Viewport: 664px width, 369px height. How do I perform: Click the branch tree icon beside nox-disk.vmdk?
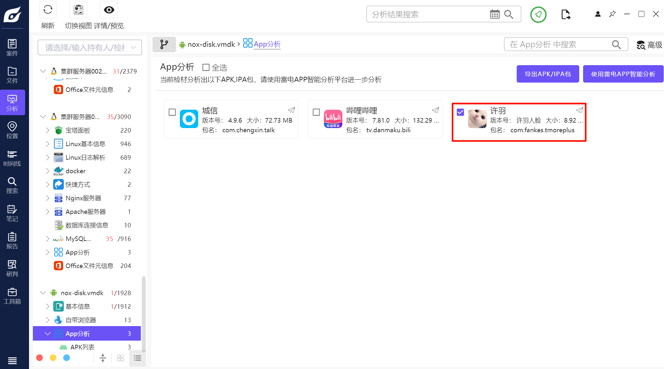[x=164, y=44]
